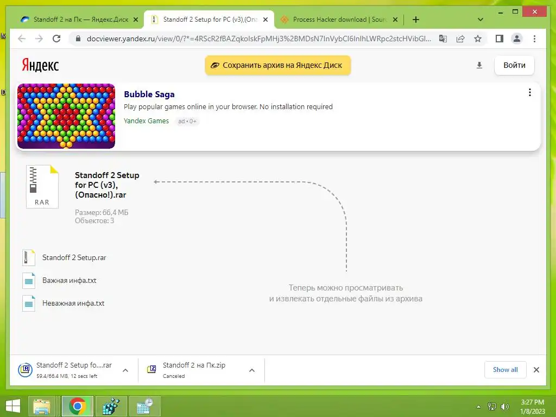Screen dimensions: 556x417
Task: Toggle the browser side panel icon
Action: [500, 39]
